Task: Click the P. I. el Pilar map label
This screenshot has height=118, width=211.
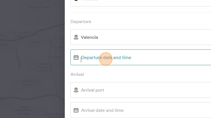Action: [x=55, y=57]
